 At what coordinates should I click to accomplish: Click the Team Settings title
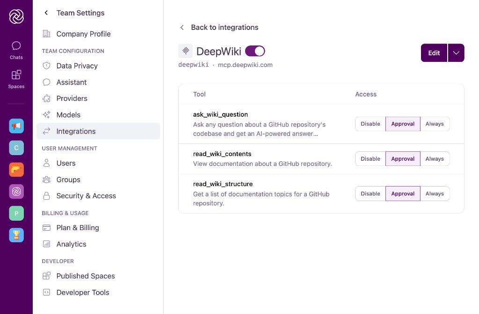pos(80,13)
